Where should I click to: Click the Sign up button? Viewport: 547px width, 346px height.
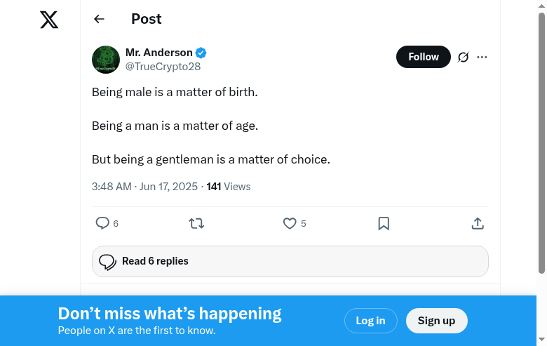tap(436, 321)
